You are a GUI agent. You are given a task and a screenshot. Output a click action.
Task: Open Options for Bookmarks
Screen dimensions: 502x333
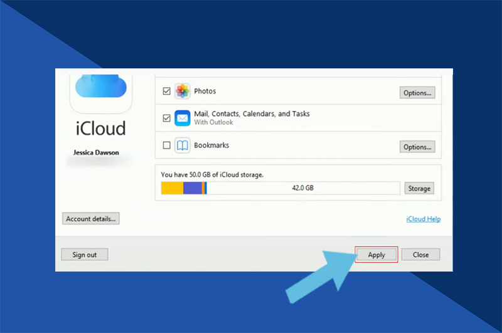click(x=417, y=147)
